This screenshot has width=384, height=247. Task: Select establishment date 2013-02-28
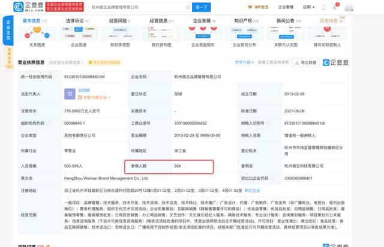click(294, 94)
